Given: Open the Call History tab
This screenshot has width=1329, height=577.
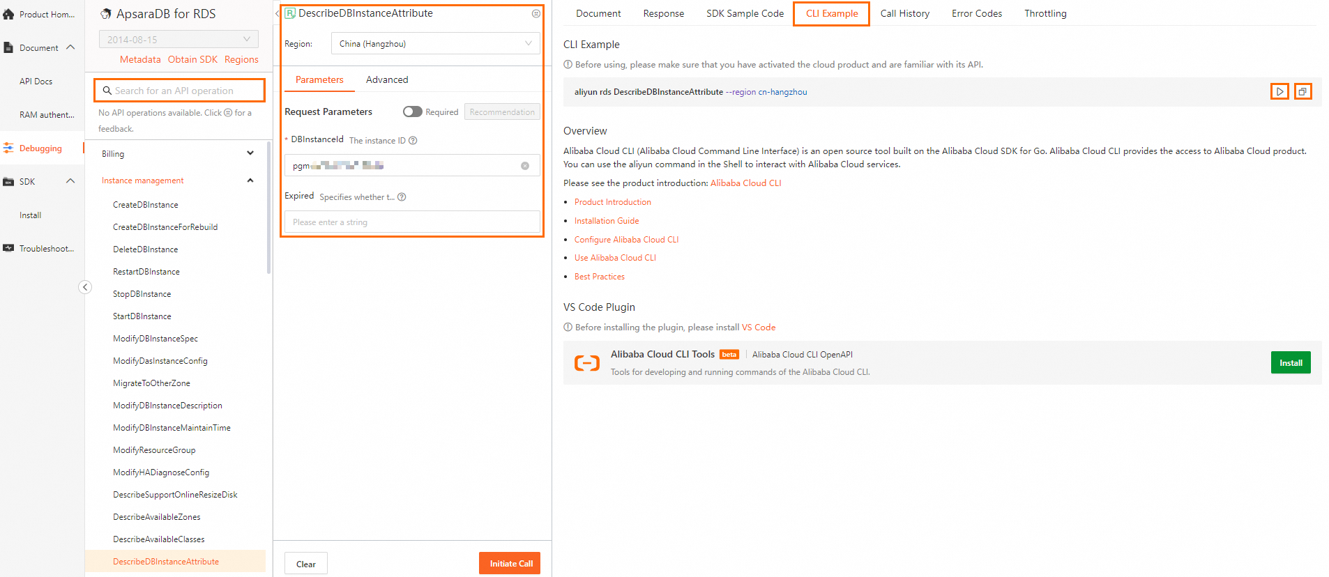Looking at the screenshot, I should (905, 13).
